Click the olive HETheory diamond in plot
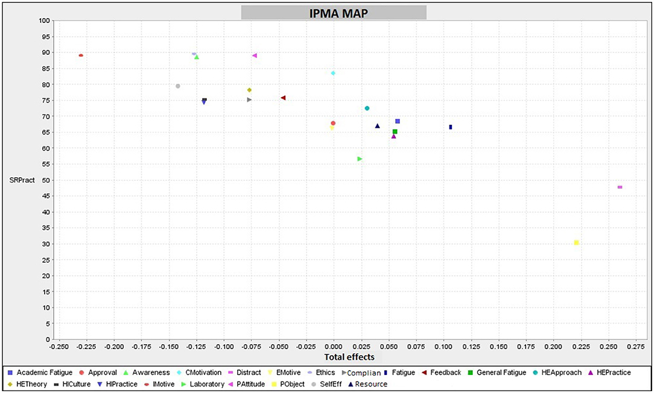Viewport: 654px width, 393px height. click(x=249, y=90)
